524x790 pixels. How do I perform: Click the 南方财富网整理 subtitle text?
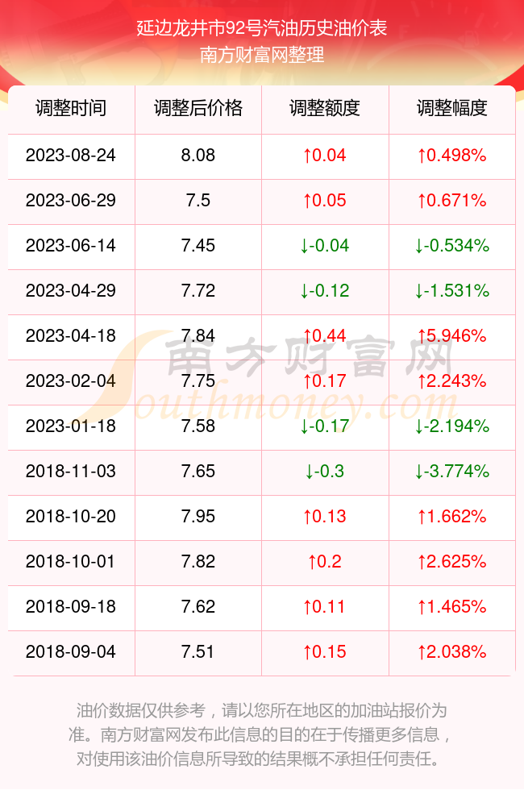[x=261, y=55]
